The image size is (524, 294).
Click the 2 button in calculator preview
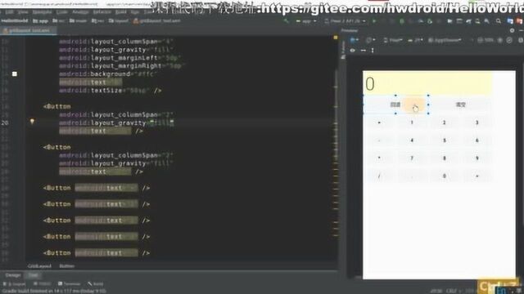coord(444,122)
